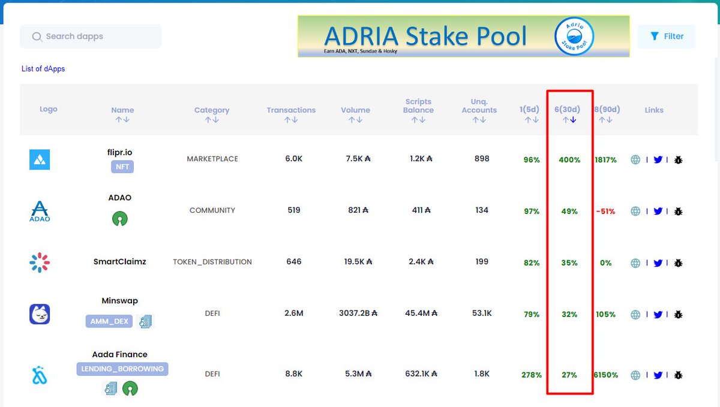
Task: Open Aada Finance website globe icon
Action: point(635,375)
